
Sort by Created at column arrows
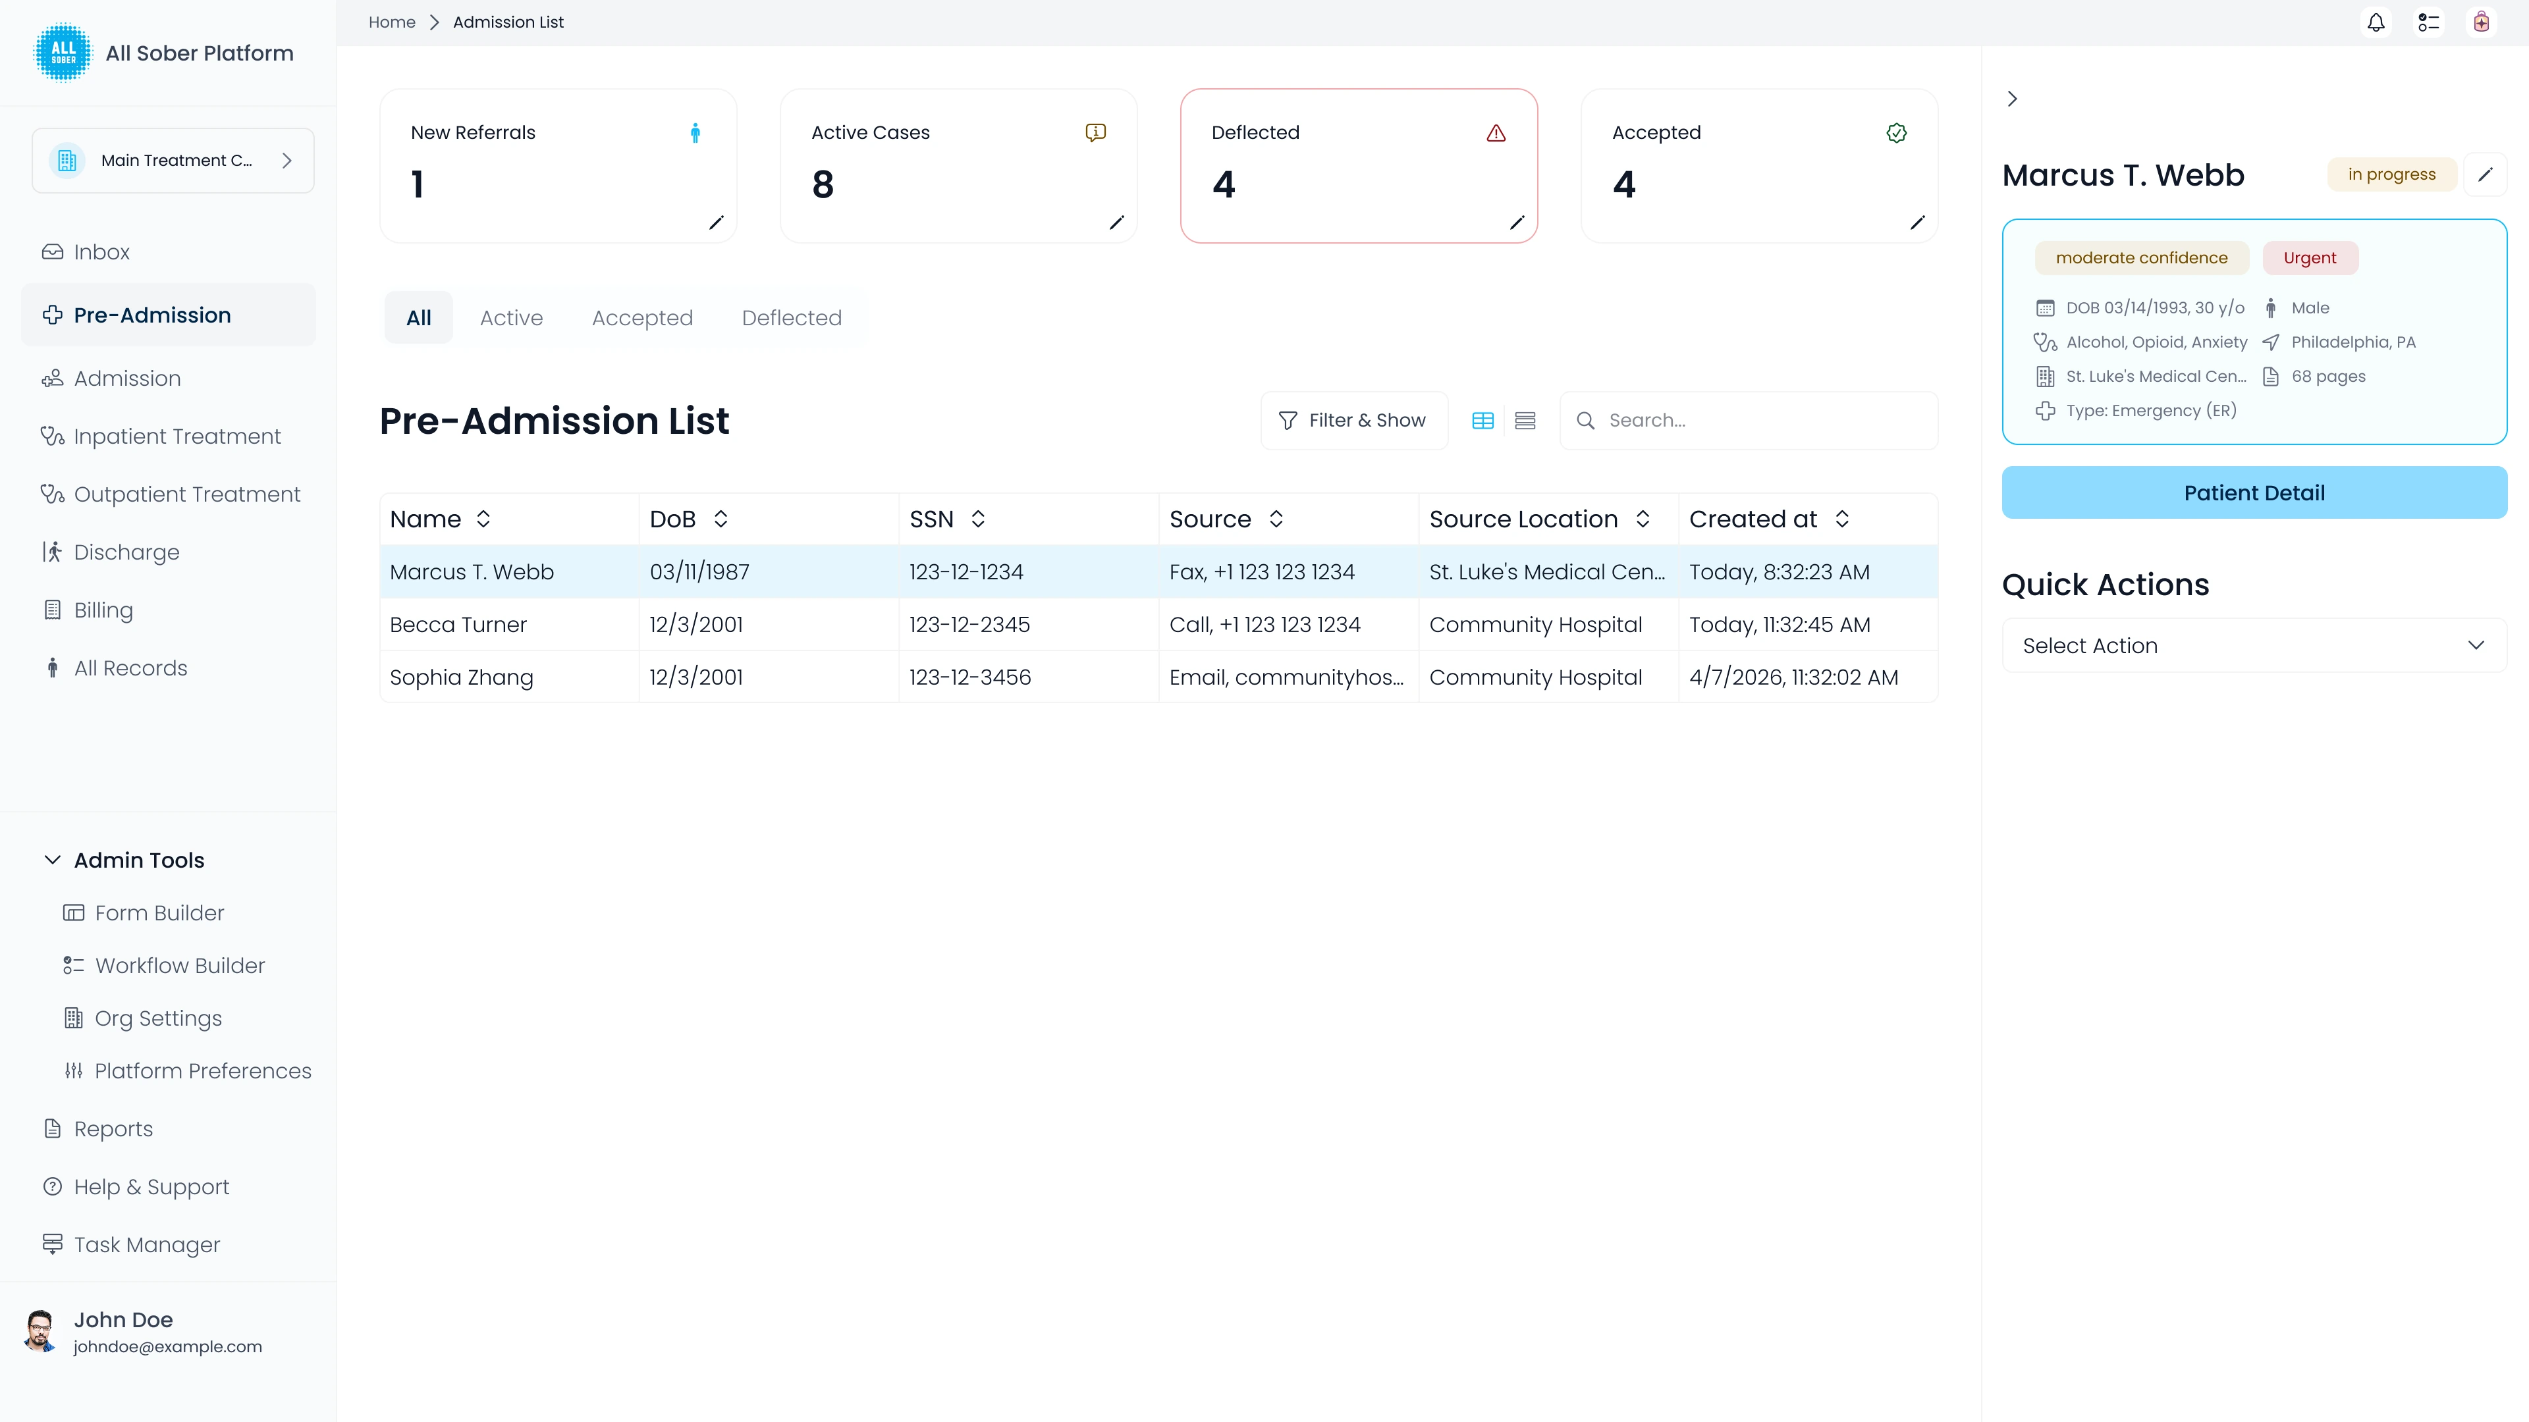coord(1843,519)
